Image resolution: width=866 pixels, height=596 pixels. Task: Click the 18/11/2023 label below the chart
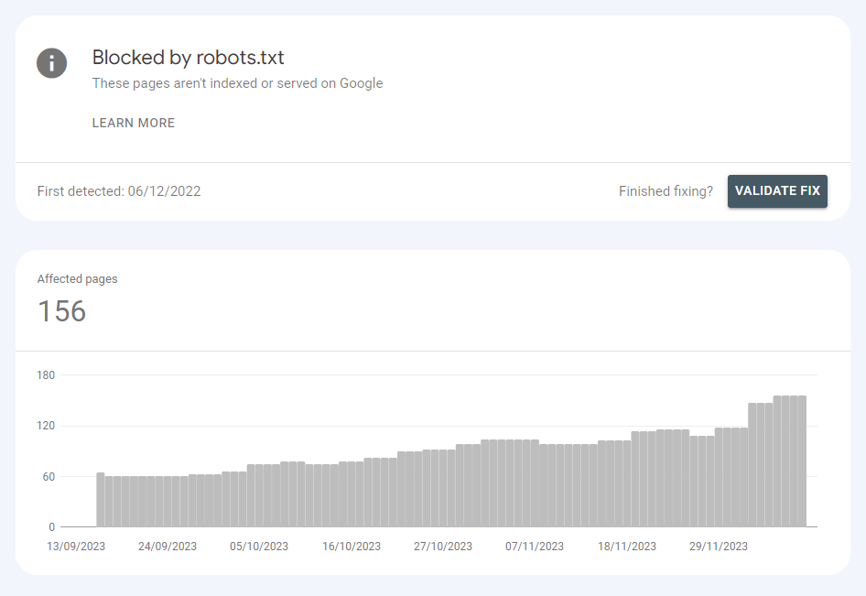coord(626,545)
